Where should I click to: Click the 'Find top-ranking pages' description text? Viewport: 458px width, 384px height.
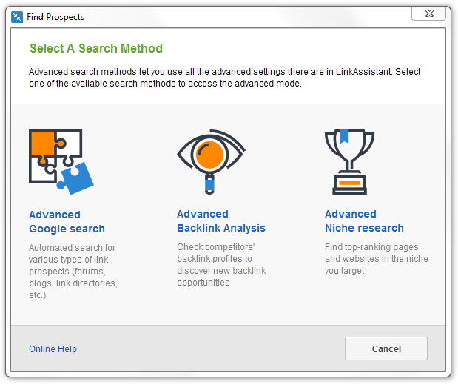pyautogui.click(x=376, y=259)
